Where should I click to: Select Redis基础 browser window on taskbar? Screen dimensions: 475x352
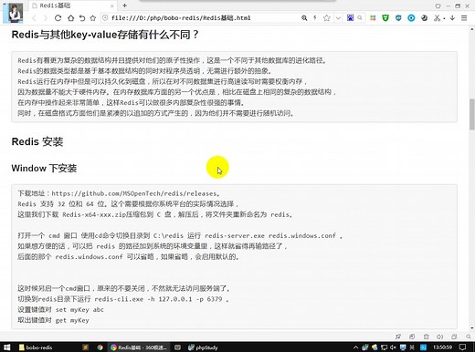(139, 347)
